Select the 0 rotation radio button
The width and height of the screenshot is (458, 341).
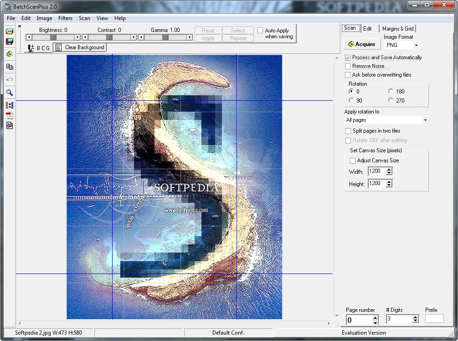point(351,91)
